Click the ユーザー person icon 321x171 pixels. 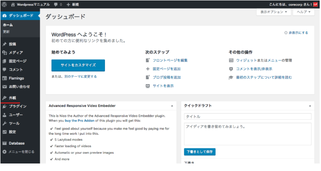click(x=4, y=115)
